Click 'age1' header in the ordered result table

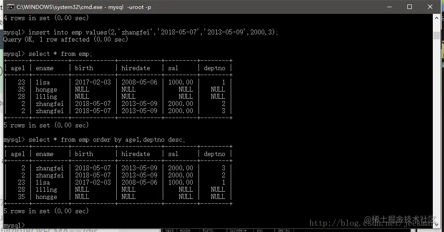click(18, 154)
